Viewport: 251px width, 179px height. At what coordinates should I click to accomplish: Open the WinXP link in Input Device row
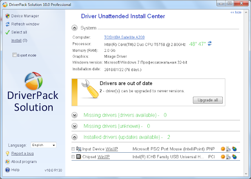(112, 149)
